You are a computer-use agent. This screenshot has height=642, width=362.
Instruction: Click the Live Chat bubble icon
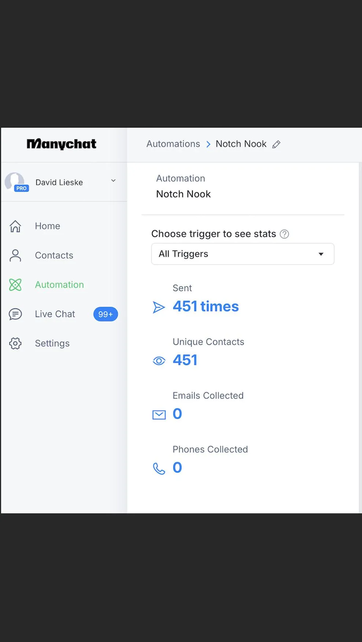(15, 314)
